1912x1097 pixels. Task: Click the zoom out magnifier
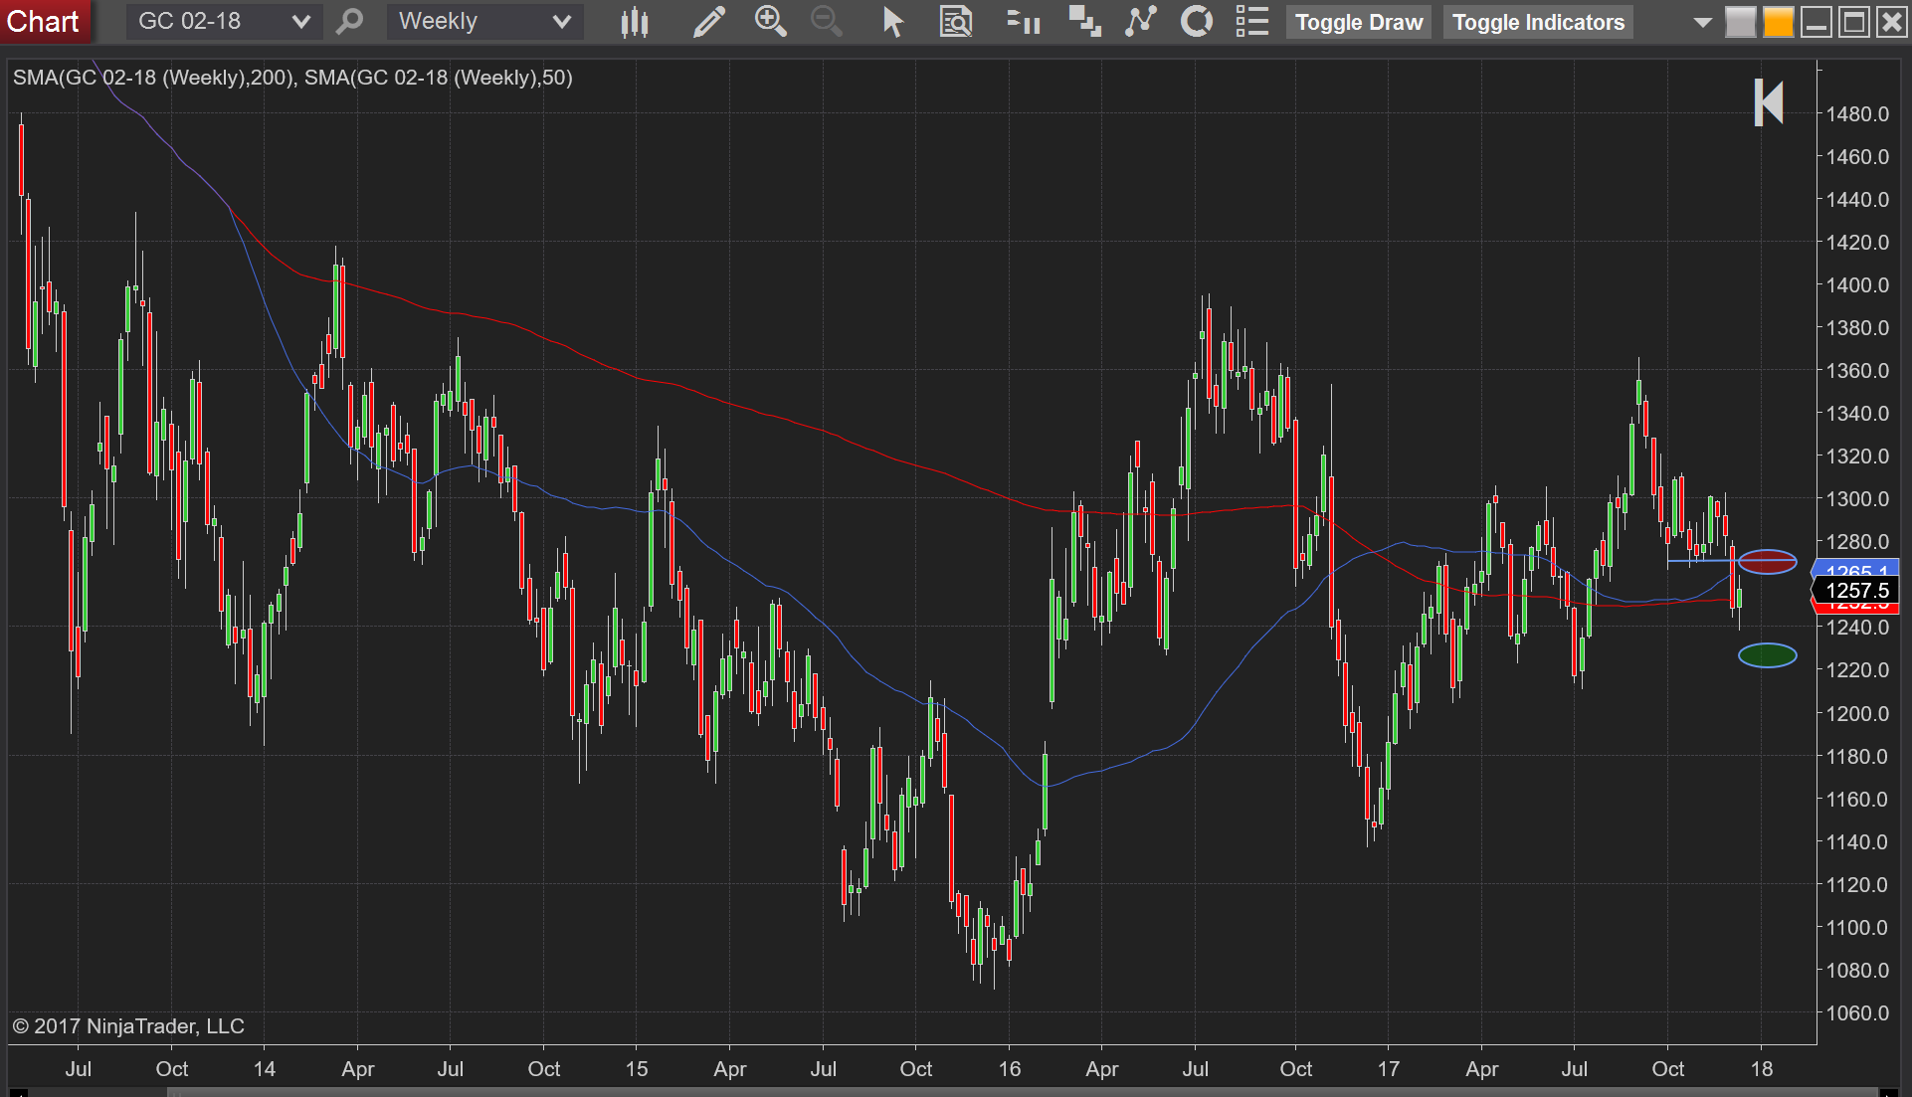826,21
